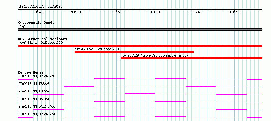Screen dimensions: 271x121
Task: Open the STARD13|NM_052851 transcript label
Action: (34, 99)
